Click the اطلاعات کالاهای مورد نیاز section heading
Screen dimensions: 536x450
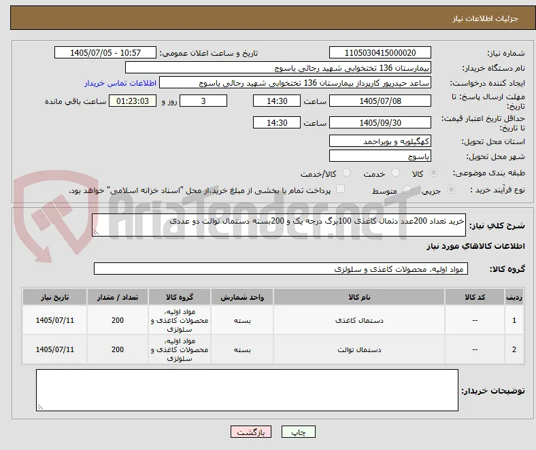point(475,246)
